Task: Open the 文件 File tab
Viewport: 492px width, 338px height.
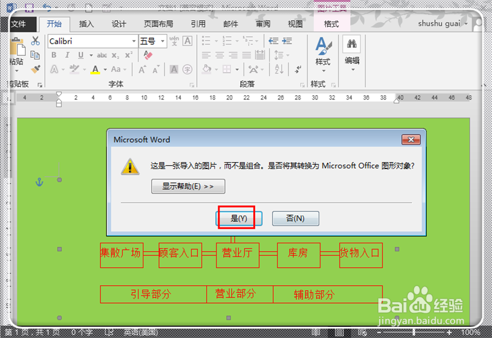Action: (x=19, y=24)
